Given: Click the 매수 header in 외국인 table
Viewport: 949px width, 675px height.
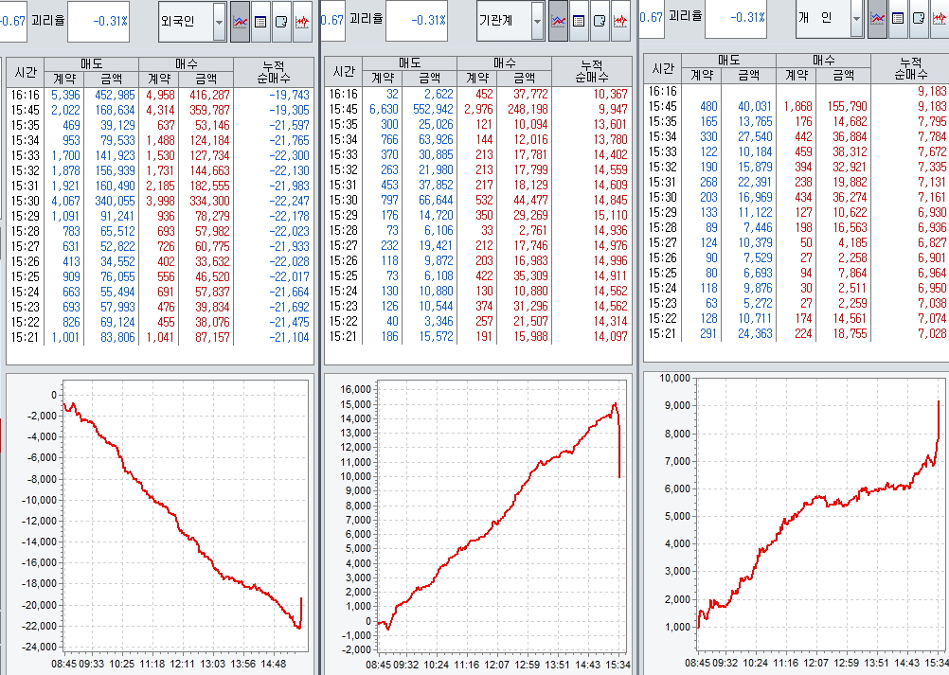Looking at the screenshot, I should pos(186,63).
